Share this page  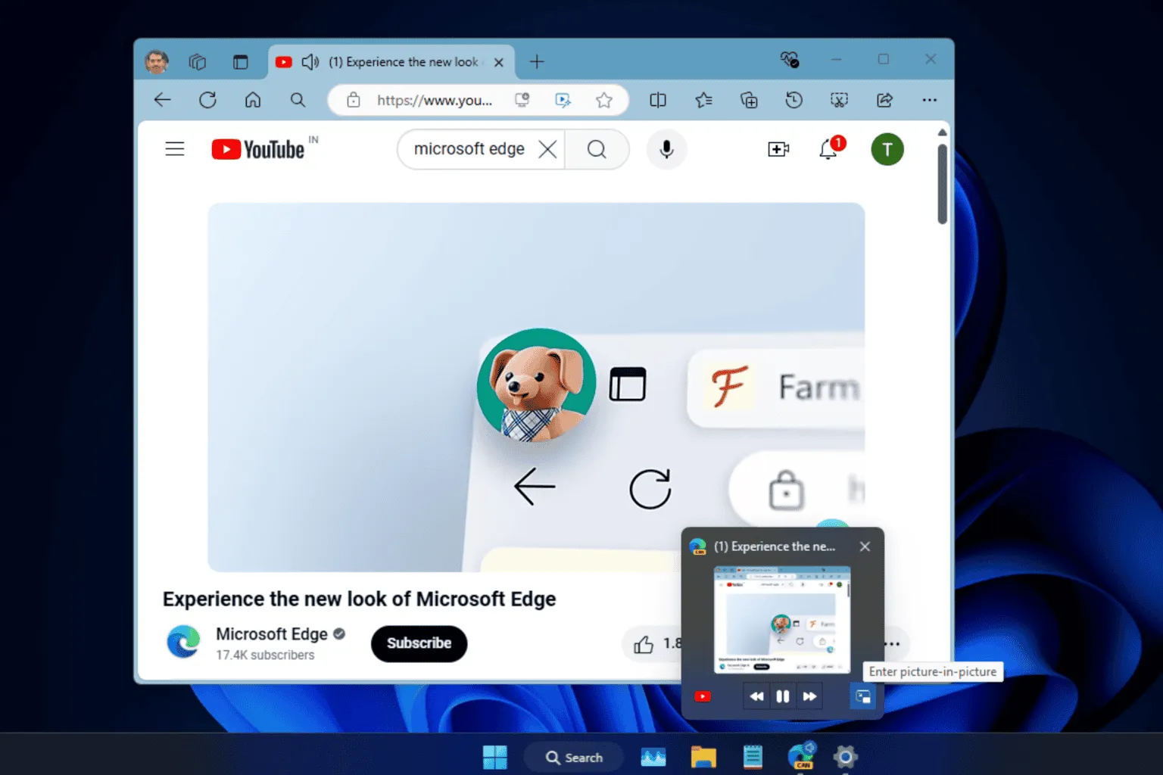(x=884, y=100)
